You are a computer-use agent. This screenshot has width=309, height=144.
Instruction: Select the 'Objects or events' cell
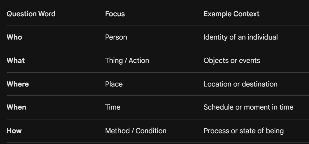232,61
